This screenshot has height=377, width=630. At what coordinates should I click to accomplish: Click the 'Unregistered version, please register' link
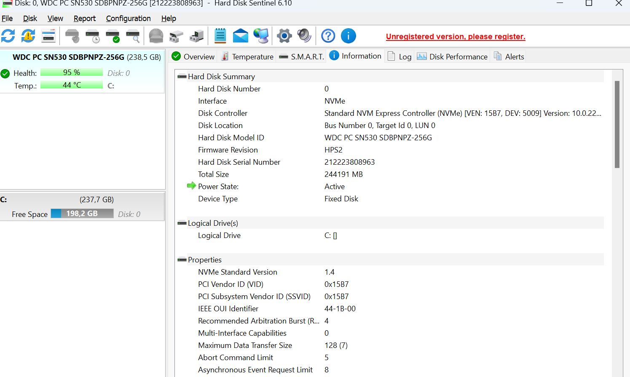(x=456, y=37)
